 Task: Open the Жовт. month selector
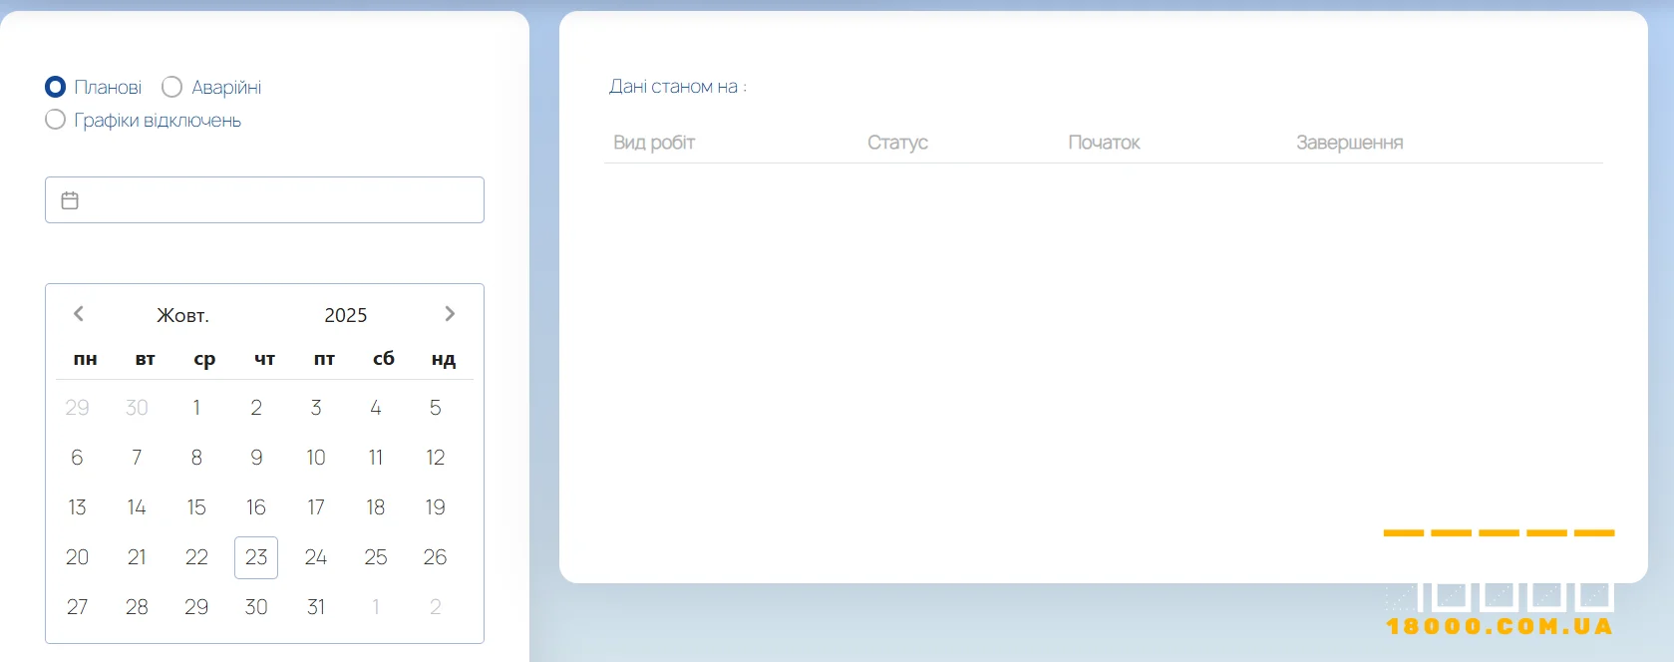[x=182, y=315]
